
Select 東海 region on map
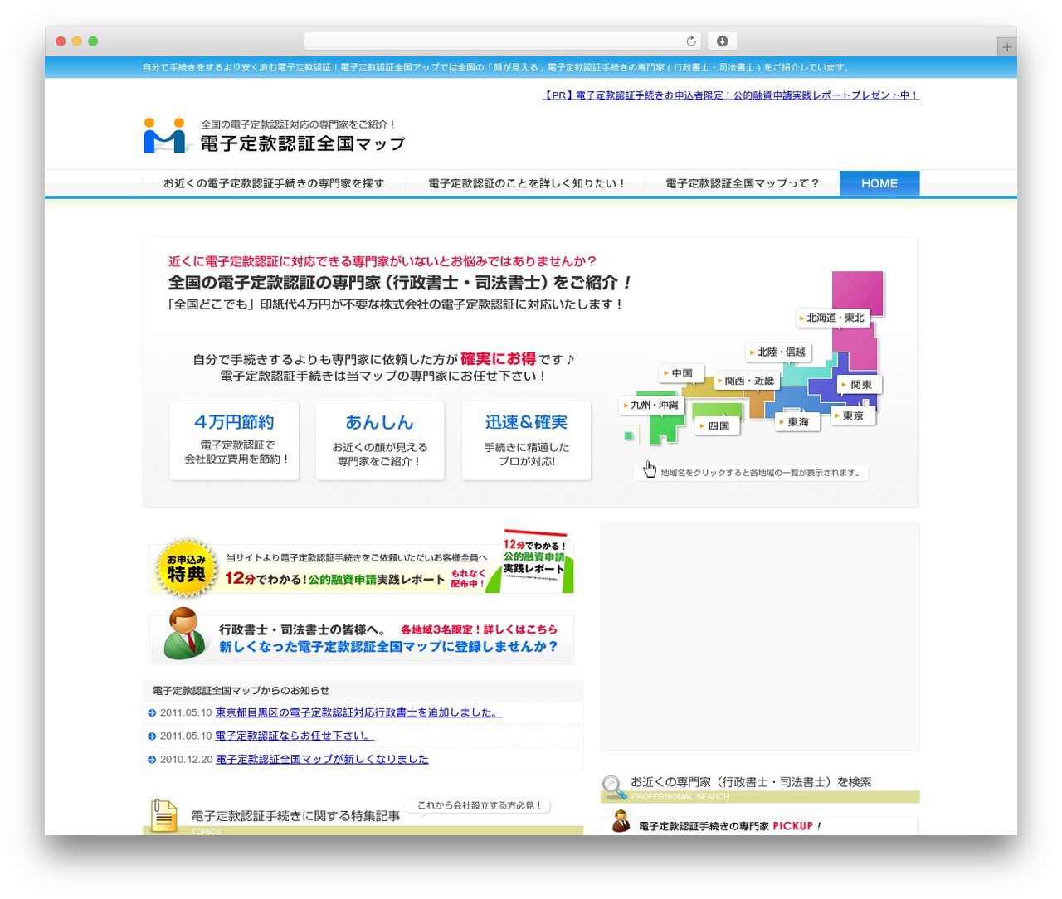pyautogui.click(x=796, y=422)
